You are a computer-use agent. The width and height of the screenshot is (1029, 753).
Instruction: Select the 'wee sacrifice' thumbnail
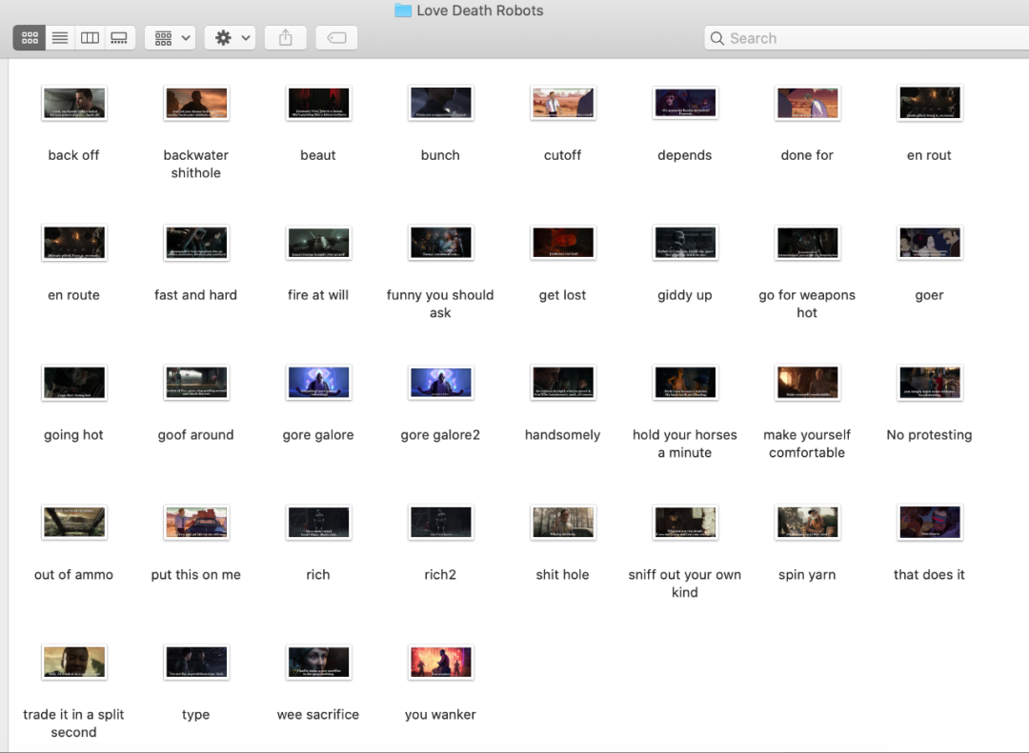(318, 663)
